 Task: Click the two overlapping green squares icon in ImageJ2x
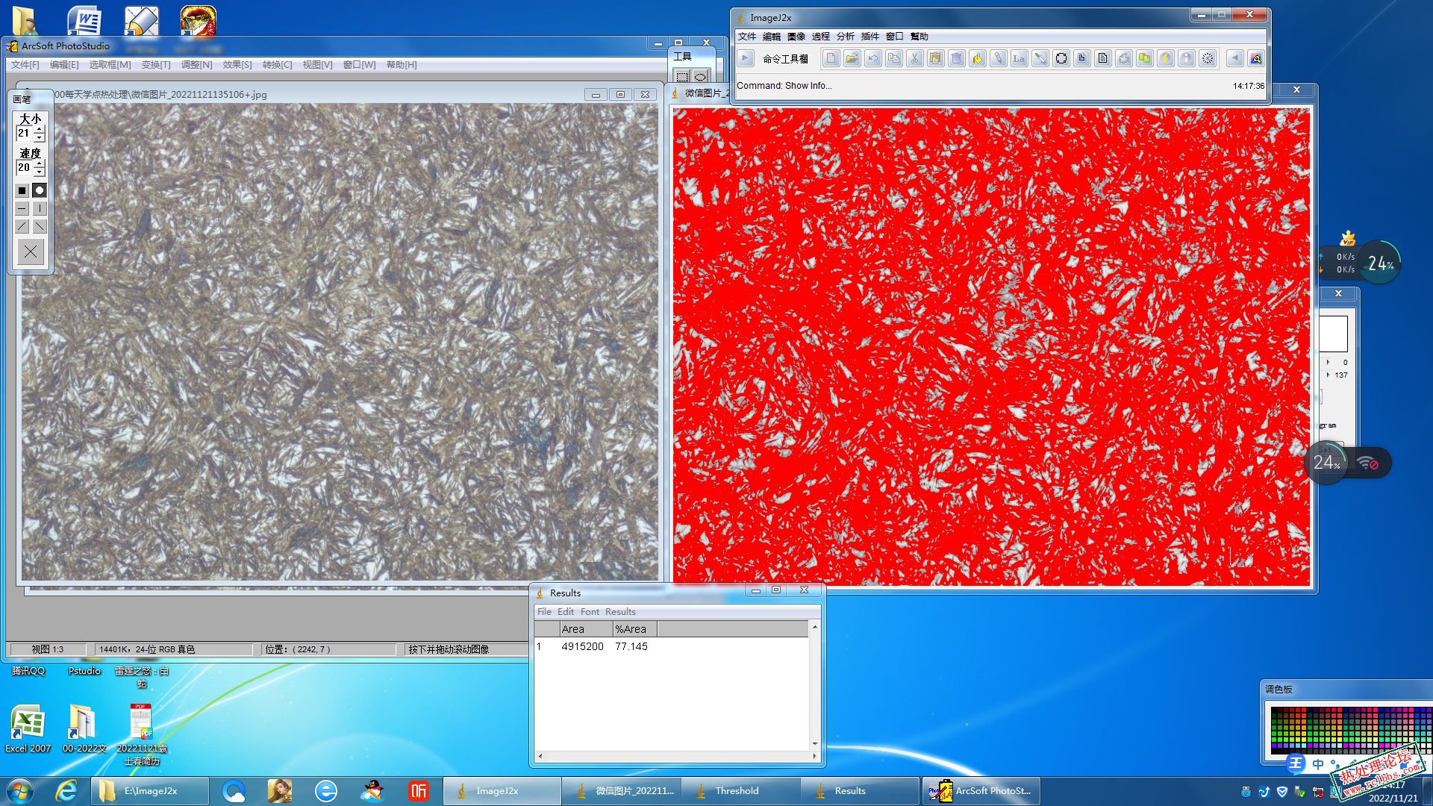[x=1145, y=58]
